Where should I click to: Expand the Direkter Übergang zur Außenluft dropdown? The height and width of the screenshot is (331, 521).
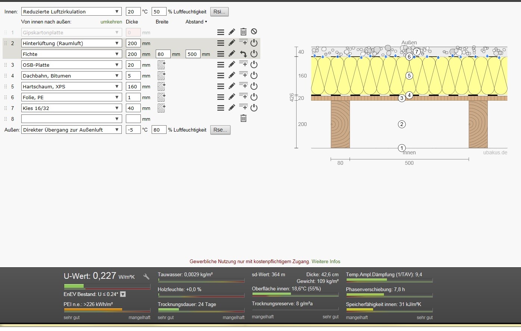pos(71,130)
